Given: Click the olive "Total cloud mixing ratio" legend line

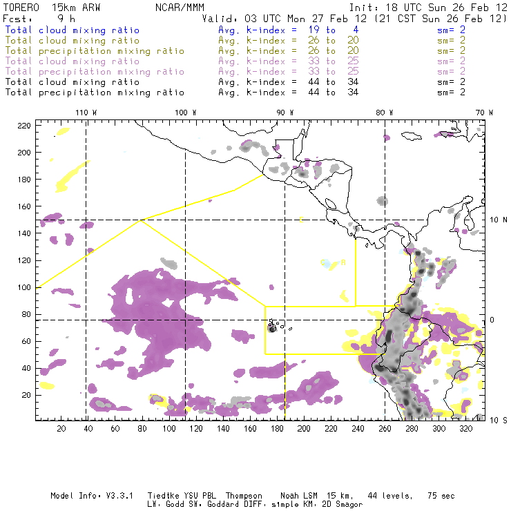Looking at the screenshot, I should pyautogui.click(x=73, y=41).
